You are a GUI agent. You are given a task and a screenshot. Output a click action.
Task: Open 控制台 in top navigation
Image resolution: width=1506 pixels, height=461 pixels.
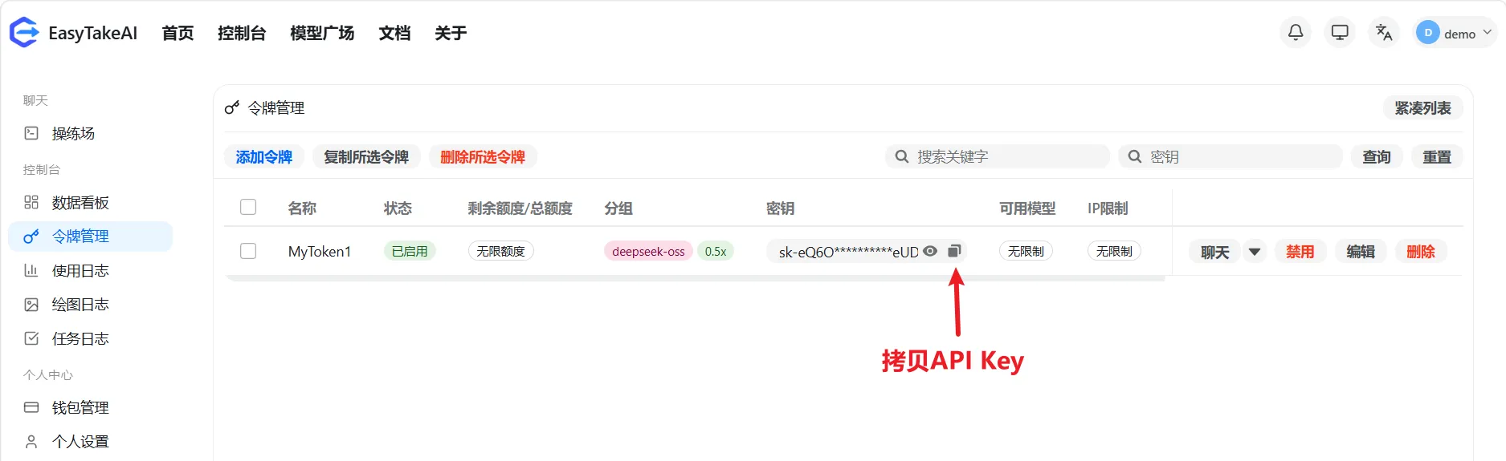(242, 33)
